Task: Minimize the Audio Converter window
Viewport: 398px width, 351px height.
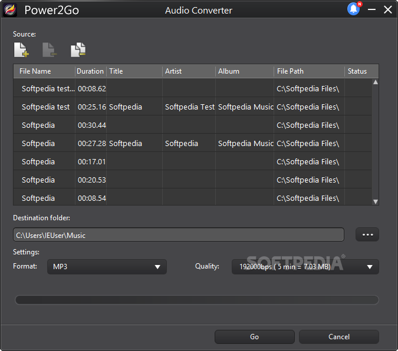Action: (x=371, y=9)
